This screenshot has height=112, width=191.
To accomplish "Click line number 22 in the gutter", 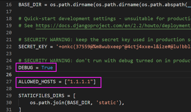I will [9, 47].
